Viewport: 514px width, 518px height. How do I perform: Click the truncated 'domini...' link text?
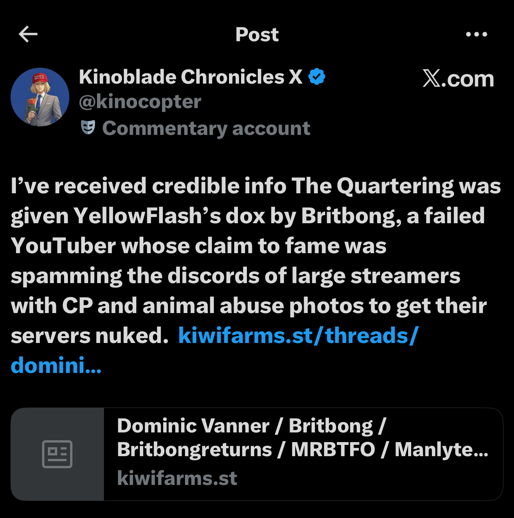tap(56, 366)
